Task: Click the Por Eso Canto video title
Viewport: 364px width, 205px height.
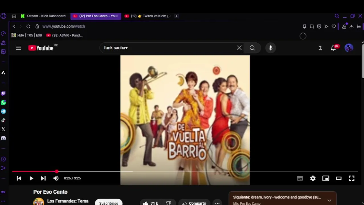Action: [50, 192]
